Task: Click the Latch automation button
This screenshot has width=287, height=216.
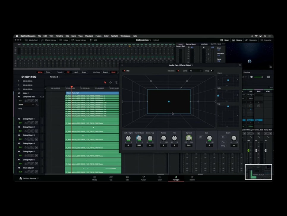Action: (76, 72)
